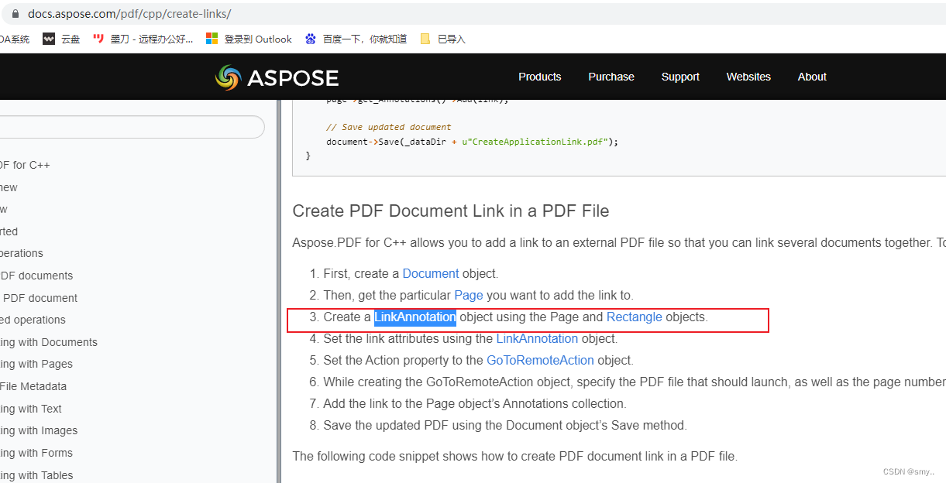Click the Aspose logo
Screen dimensions: 946x483
277,77
